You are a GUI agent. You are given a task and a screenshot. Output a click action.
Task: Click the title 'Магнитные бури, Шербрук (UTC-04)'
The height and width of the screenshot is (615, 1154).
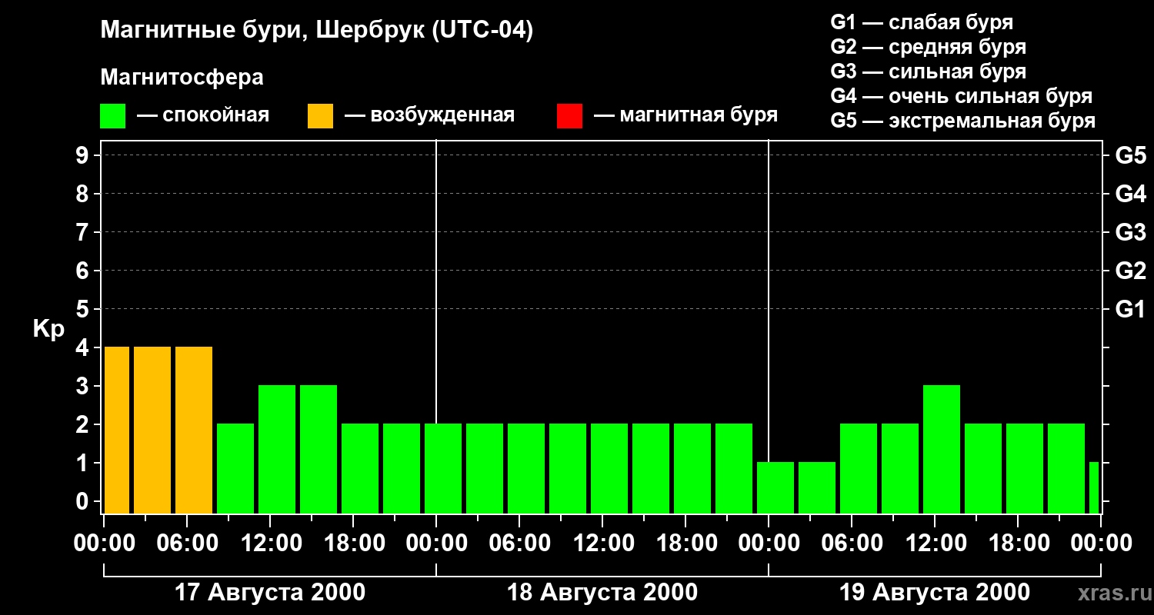(x=317, y=31)
